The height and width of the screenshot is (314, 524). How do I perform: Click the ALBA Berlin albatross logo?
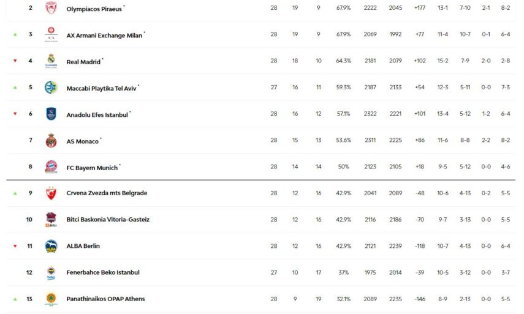pyautogui.click(x=51, y=246)
